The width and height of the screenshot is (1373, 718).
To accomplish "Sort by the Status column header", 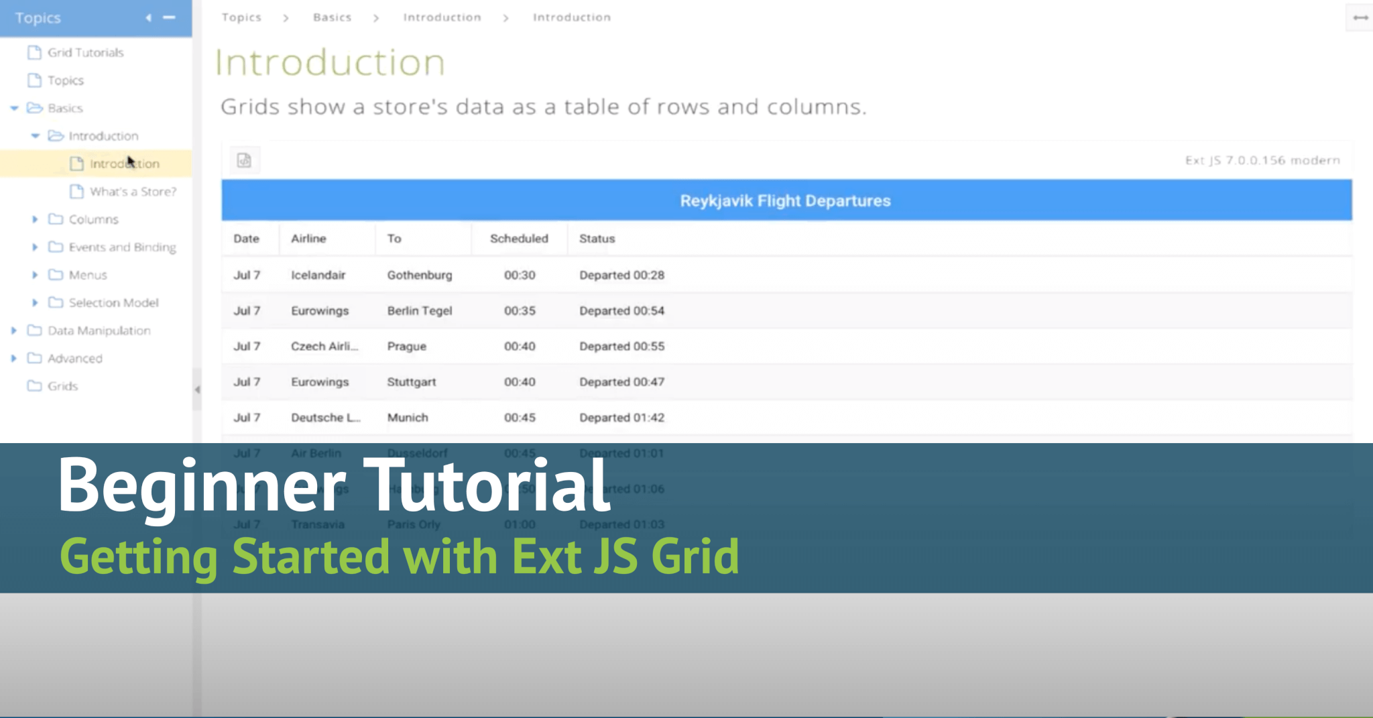I will (597, 239).
